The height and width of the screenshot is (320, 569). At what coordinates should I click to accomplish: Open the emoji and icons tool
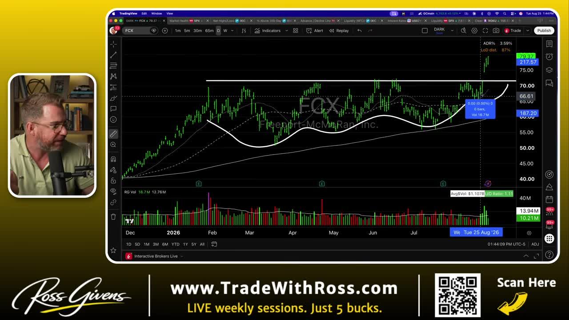pos(113,120)
